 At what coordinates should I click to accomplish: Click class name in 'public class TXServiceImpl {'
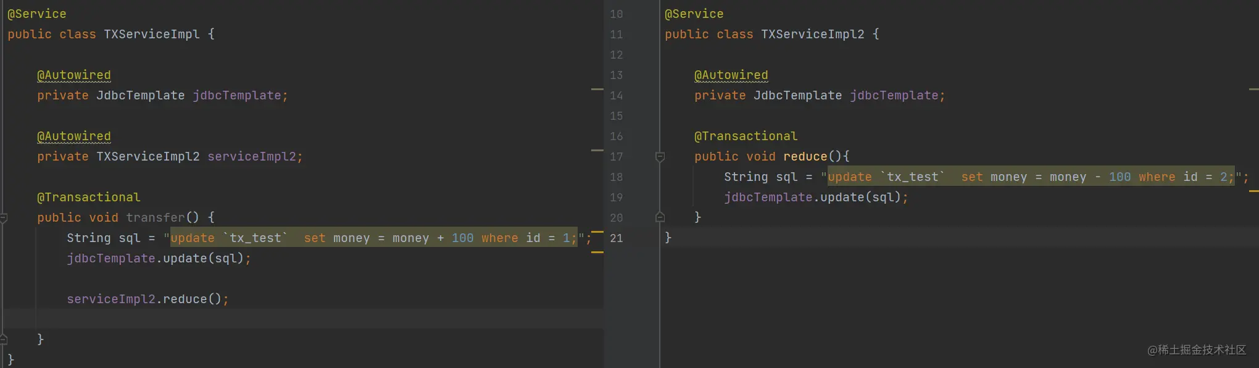(152, 35)
